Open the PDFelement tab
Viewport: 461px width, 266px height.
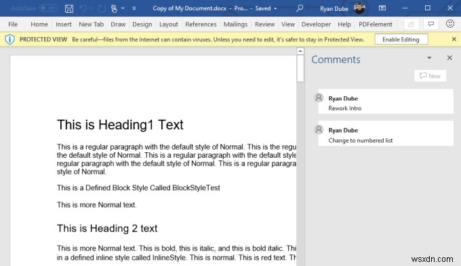point(376,24)
